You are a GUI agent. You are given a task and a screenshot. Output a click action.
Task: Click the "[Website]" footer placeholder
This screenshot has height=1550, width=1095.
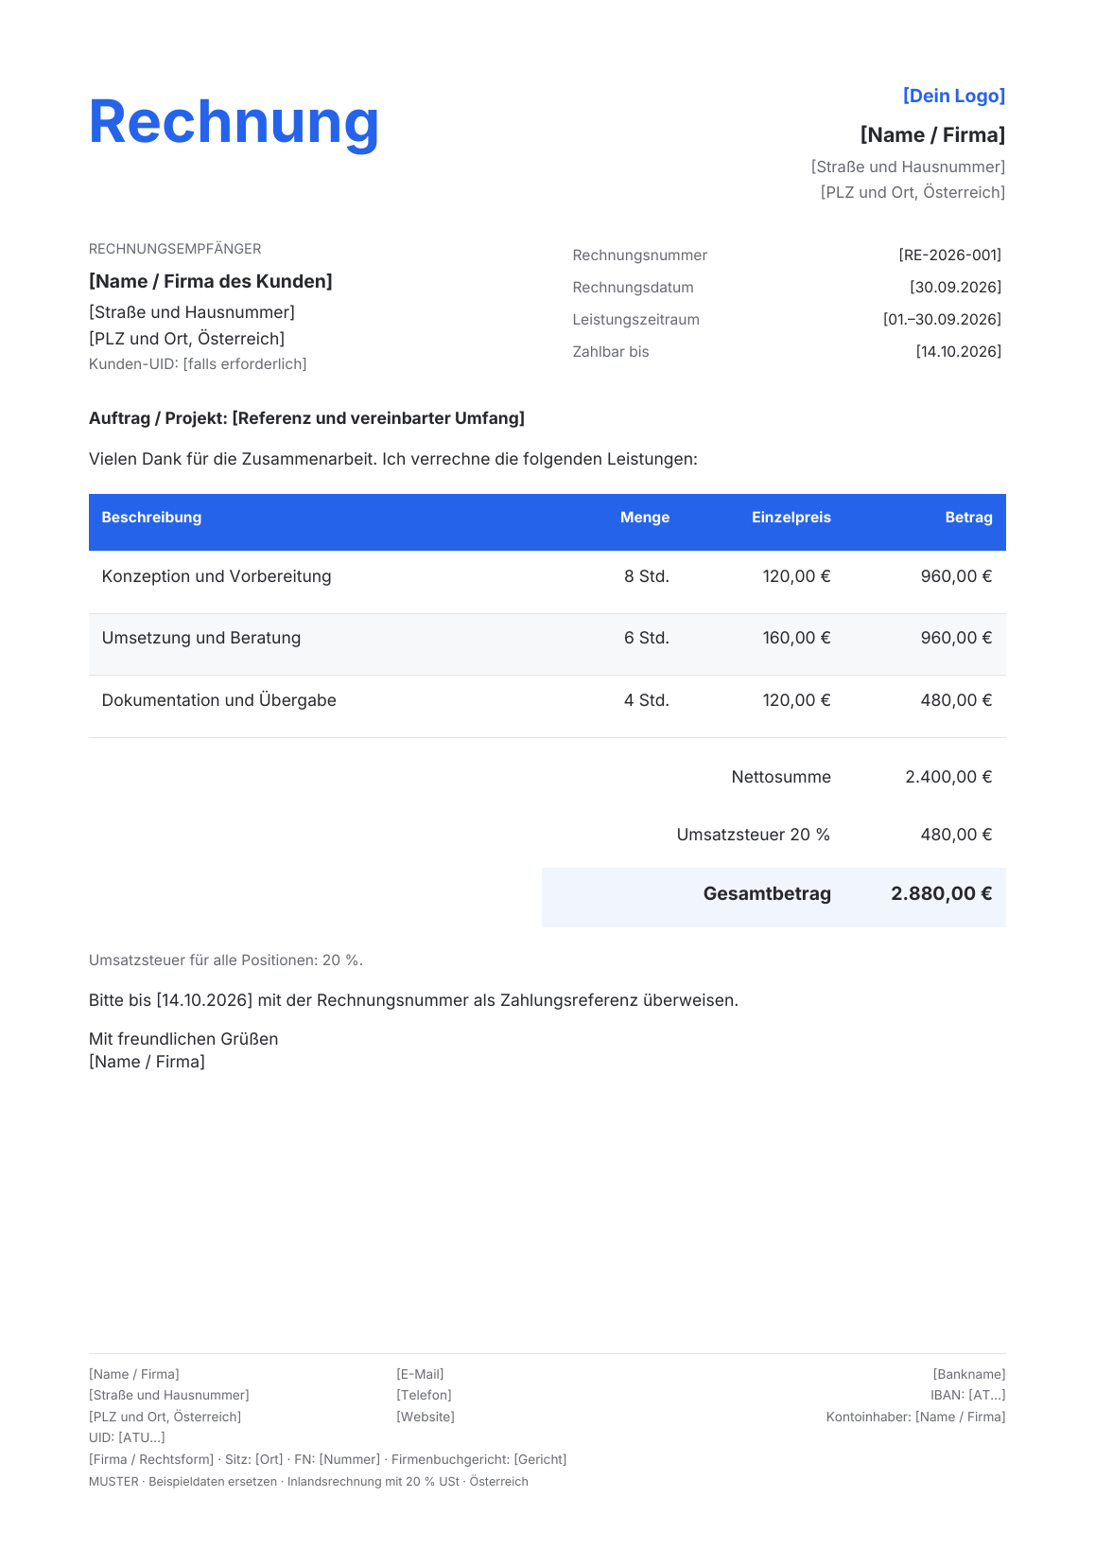(x=426, y=1417)
